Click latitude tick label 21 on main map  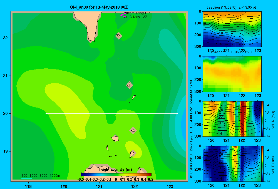coord(6,76)
